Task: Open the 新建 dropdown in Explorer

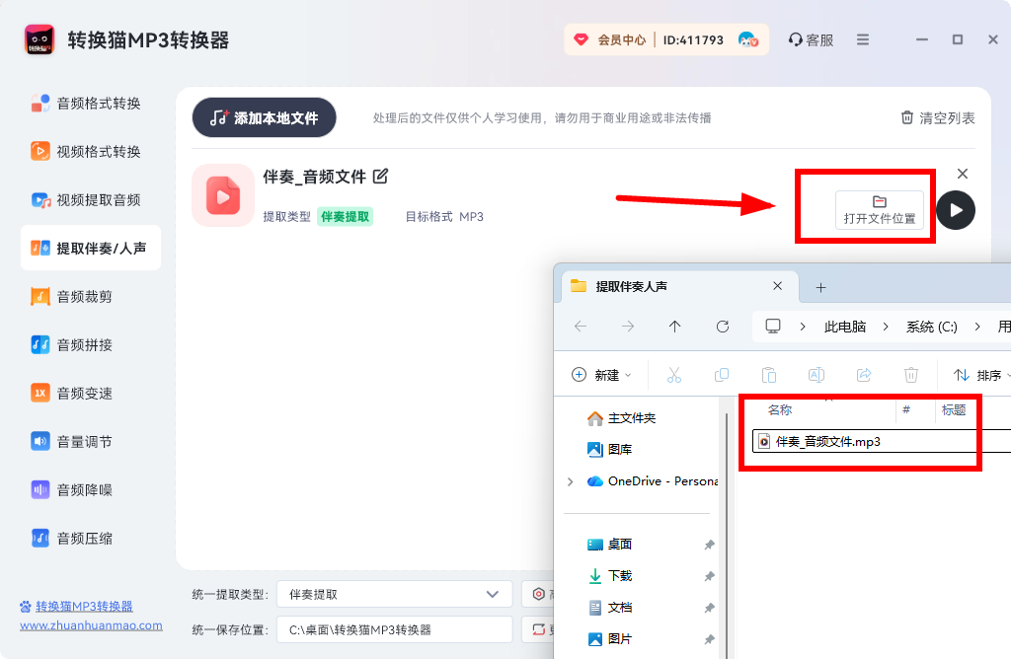Action: 601,375
